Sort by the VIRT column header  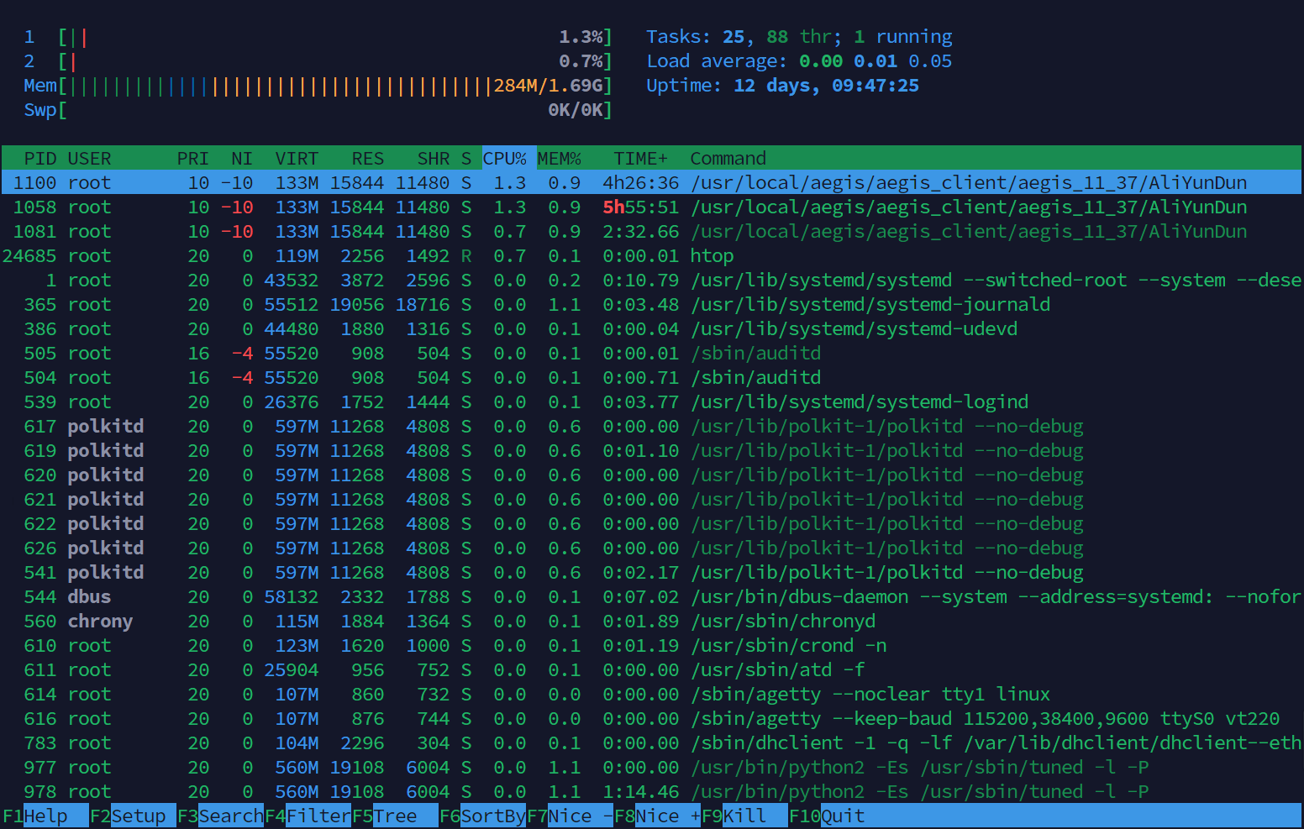click(x=297, y=159)
